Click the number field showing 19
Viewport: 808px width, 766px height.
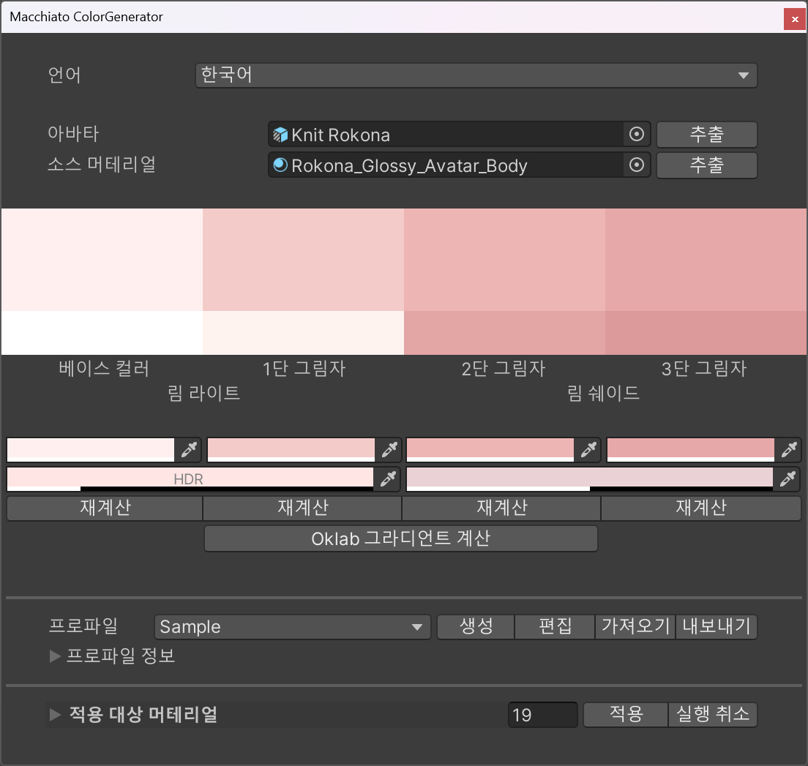542,715
